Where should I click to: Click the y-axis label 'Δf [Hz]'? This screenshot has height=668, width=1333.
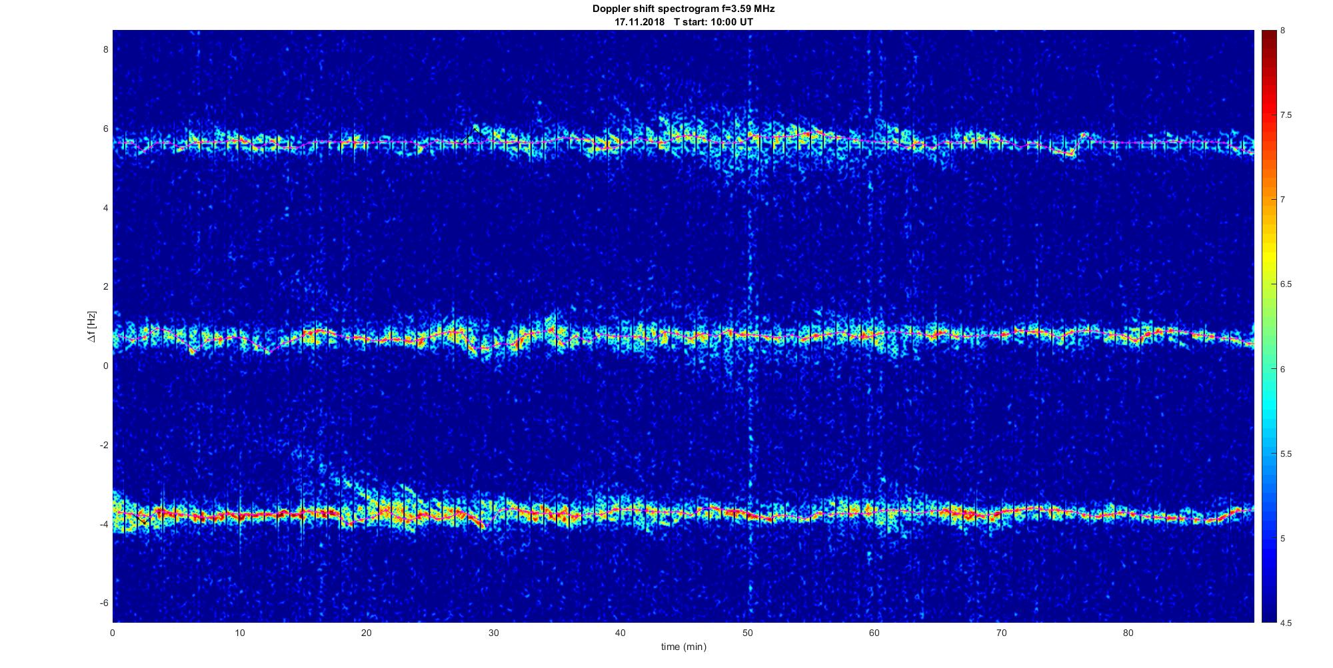click(x=91, y=327)
